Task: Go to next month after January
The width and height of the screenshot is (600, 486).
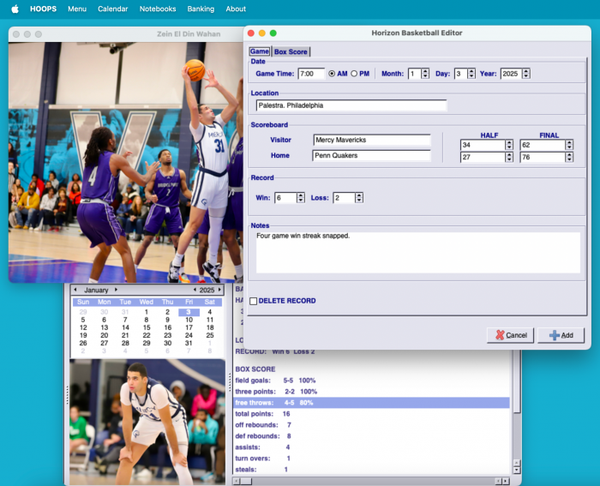Action: [x=116, y=291]
